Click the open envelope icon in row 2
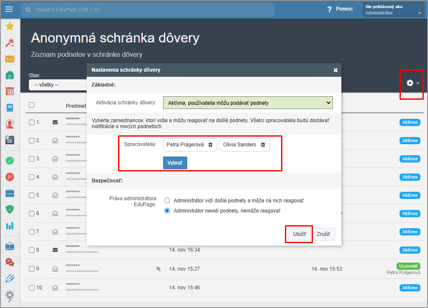The height and width of the screenshot is (308, 428). [x=55, y=140]
